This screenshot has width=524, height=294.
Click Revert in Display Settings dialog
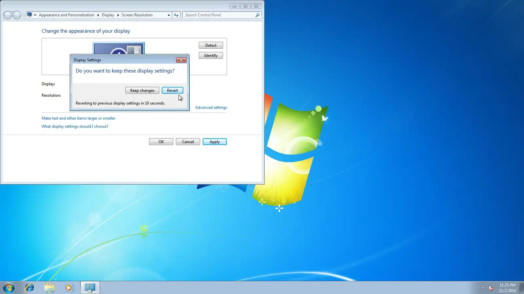tap(172, 90)
